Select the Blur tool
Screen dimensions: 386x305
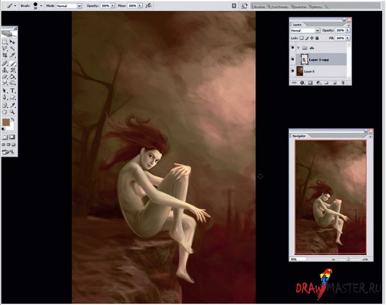point(5,83)
